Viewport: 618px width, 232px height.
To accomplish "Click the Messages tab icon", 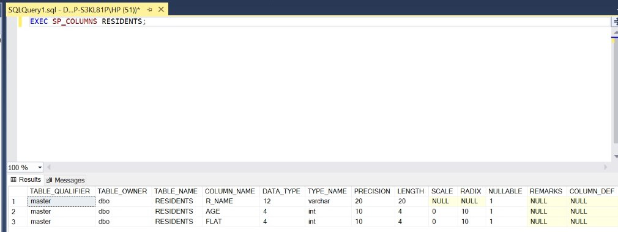I will point(50,181).
